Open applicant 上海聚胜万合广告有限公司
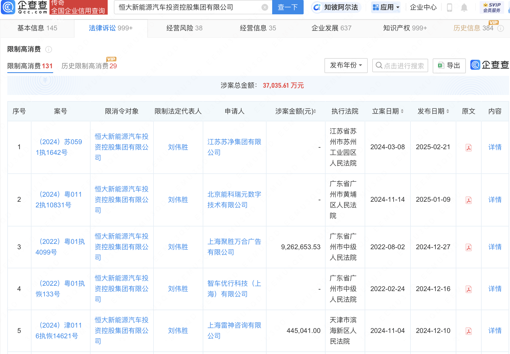Viewport: 510px width, 354px height. tap(234, 247)
